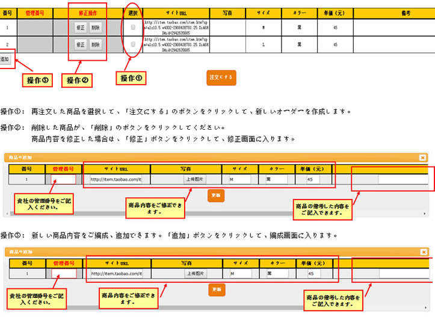The width and height of the screenshot is (435, 319).
Task: Focus the 管理番号 field in second dialog
Action: click(64, 273)
